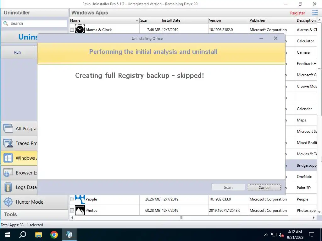Select the People app name

91,199
